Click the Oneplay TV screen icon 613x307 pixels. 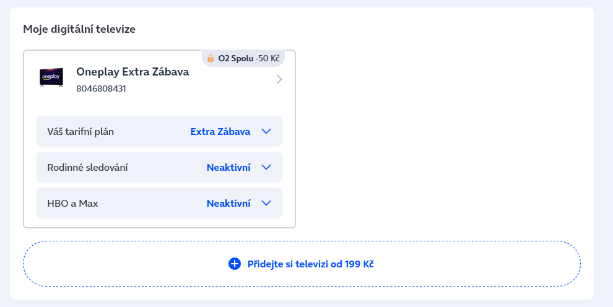coord(51,77)
